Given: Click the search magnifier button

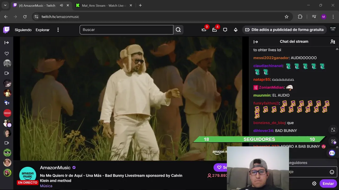Looking at the screenshot, I should (178, 30).
